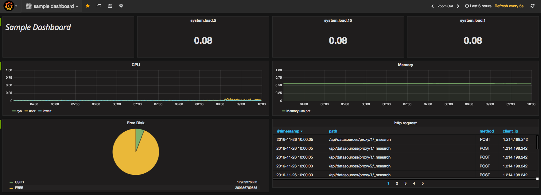
Task: Shift time range backward with left chevron
Action: coord(433,6)
